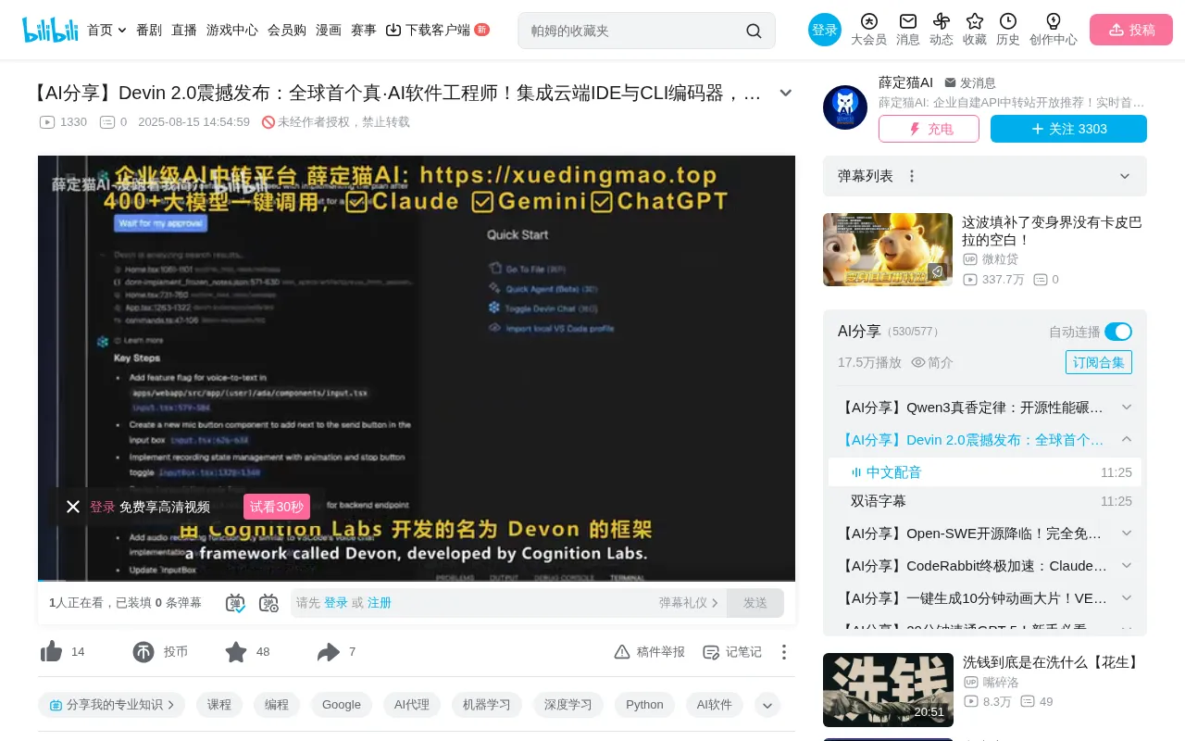Click the 充电 charge button
Image resolution: width=1185 pixels, height=741 pixels.
pos(929,129)
